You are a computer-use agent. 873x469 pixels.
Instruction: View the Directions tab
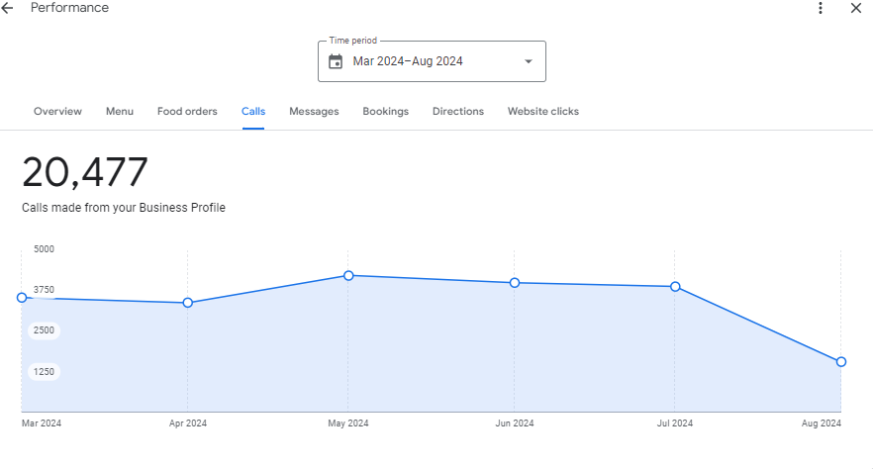click(x=458, y=112)
